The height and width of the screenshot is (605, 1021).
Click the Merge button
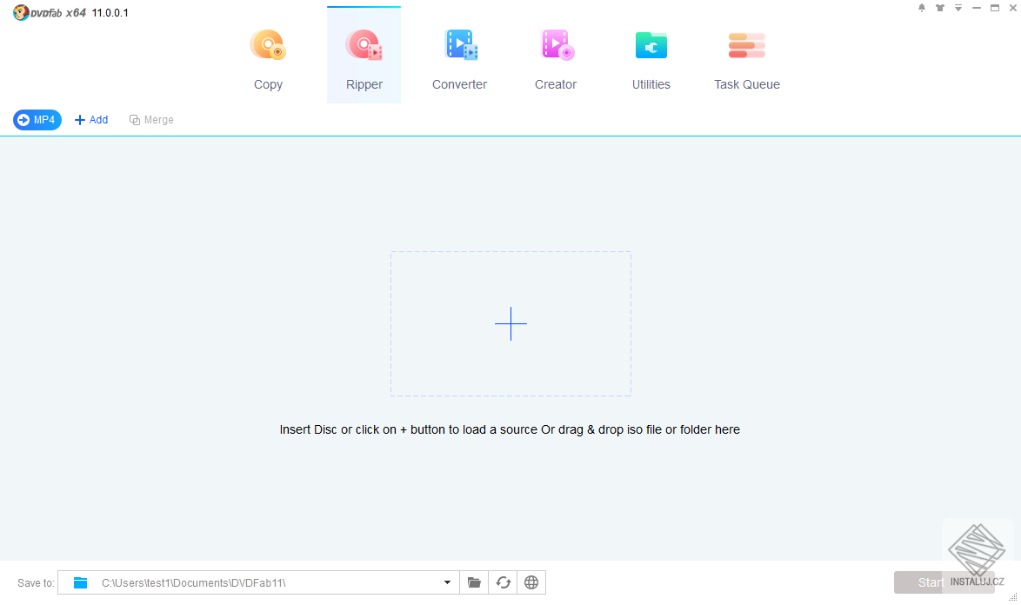coord(151,120)
